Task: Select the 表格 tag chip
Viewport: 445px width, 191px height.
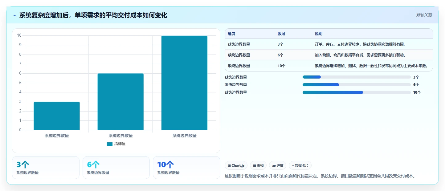Action: point(258,165)
